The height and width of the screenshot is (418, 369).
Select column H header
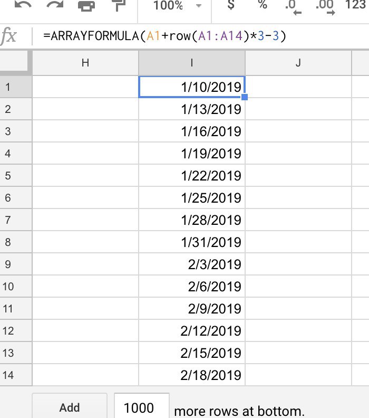click(85, 63)
